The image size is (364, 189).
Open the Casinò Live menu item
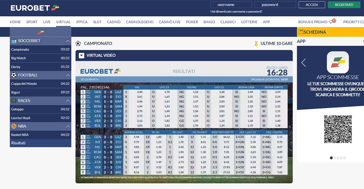(170, 22)
